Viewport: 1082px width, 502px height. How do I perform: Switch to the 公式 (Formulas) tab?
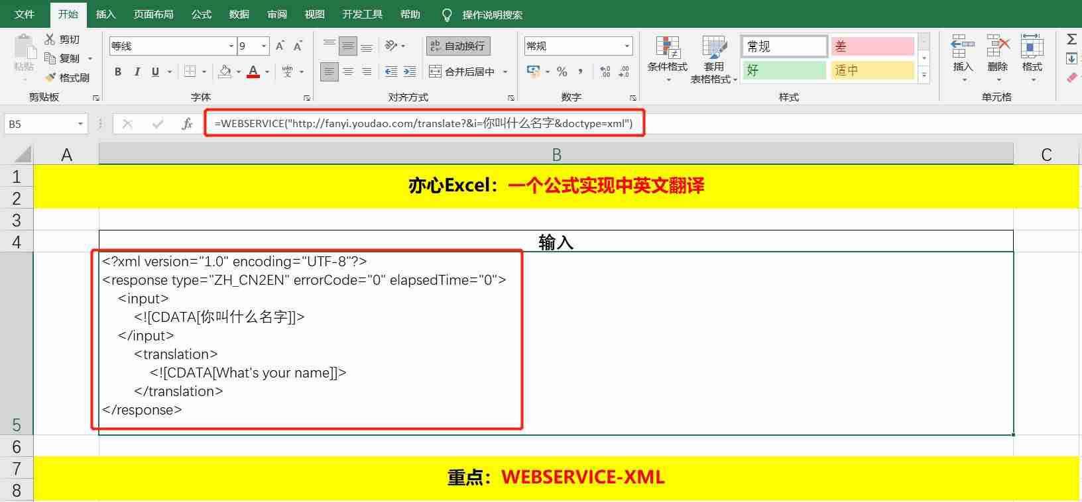(202, 14)
